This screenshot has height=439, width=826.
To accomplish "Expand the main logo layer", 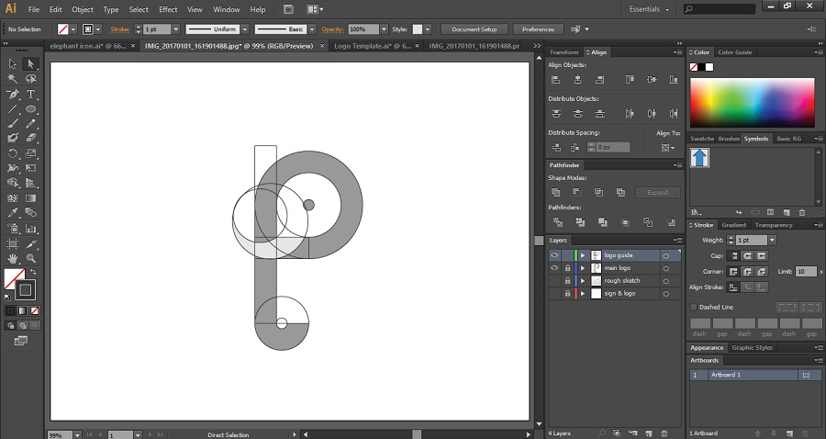I will (x=583, y=268).
